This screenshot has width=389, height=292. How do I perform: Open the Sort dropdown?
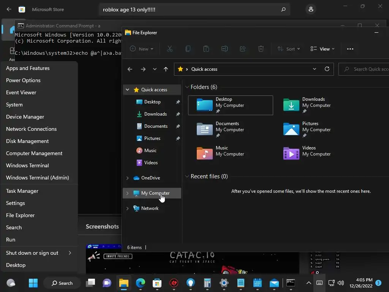pos(289,49)
